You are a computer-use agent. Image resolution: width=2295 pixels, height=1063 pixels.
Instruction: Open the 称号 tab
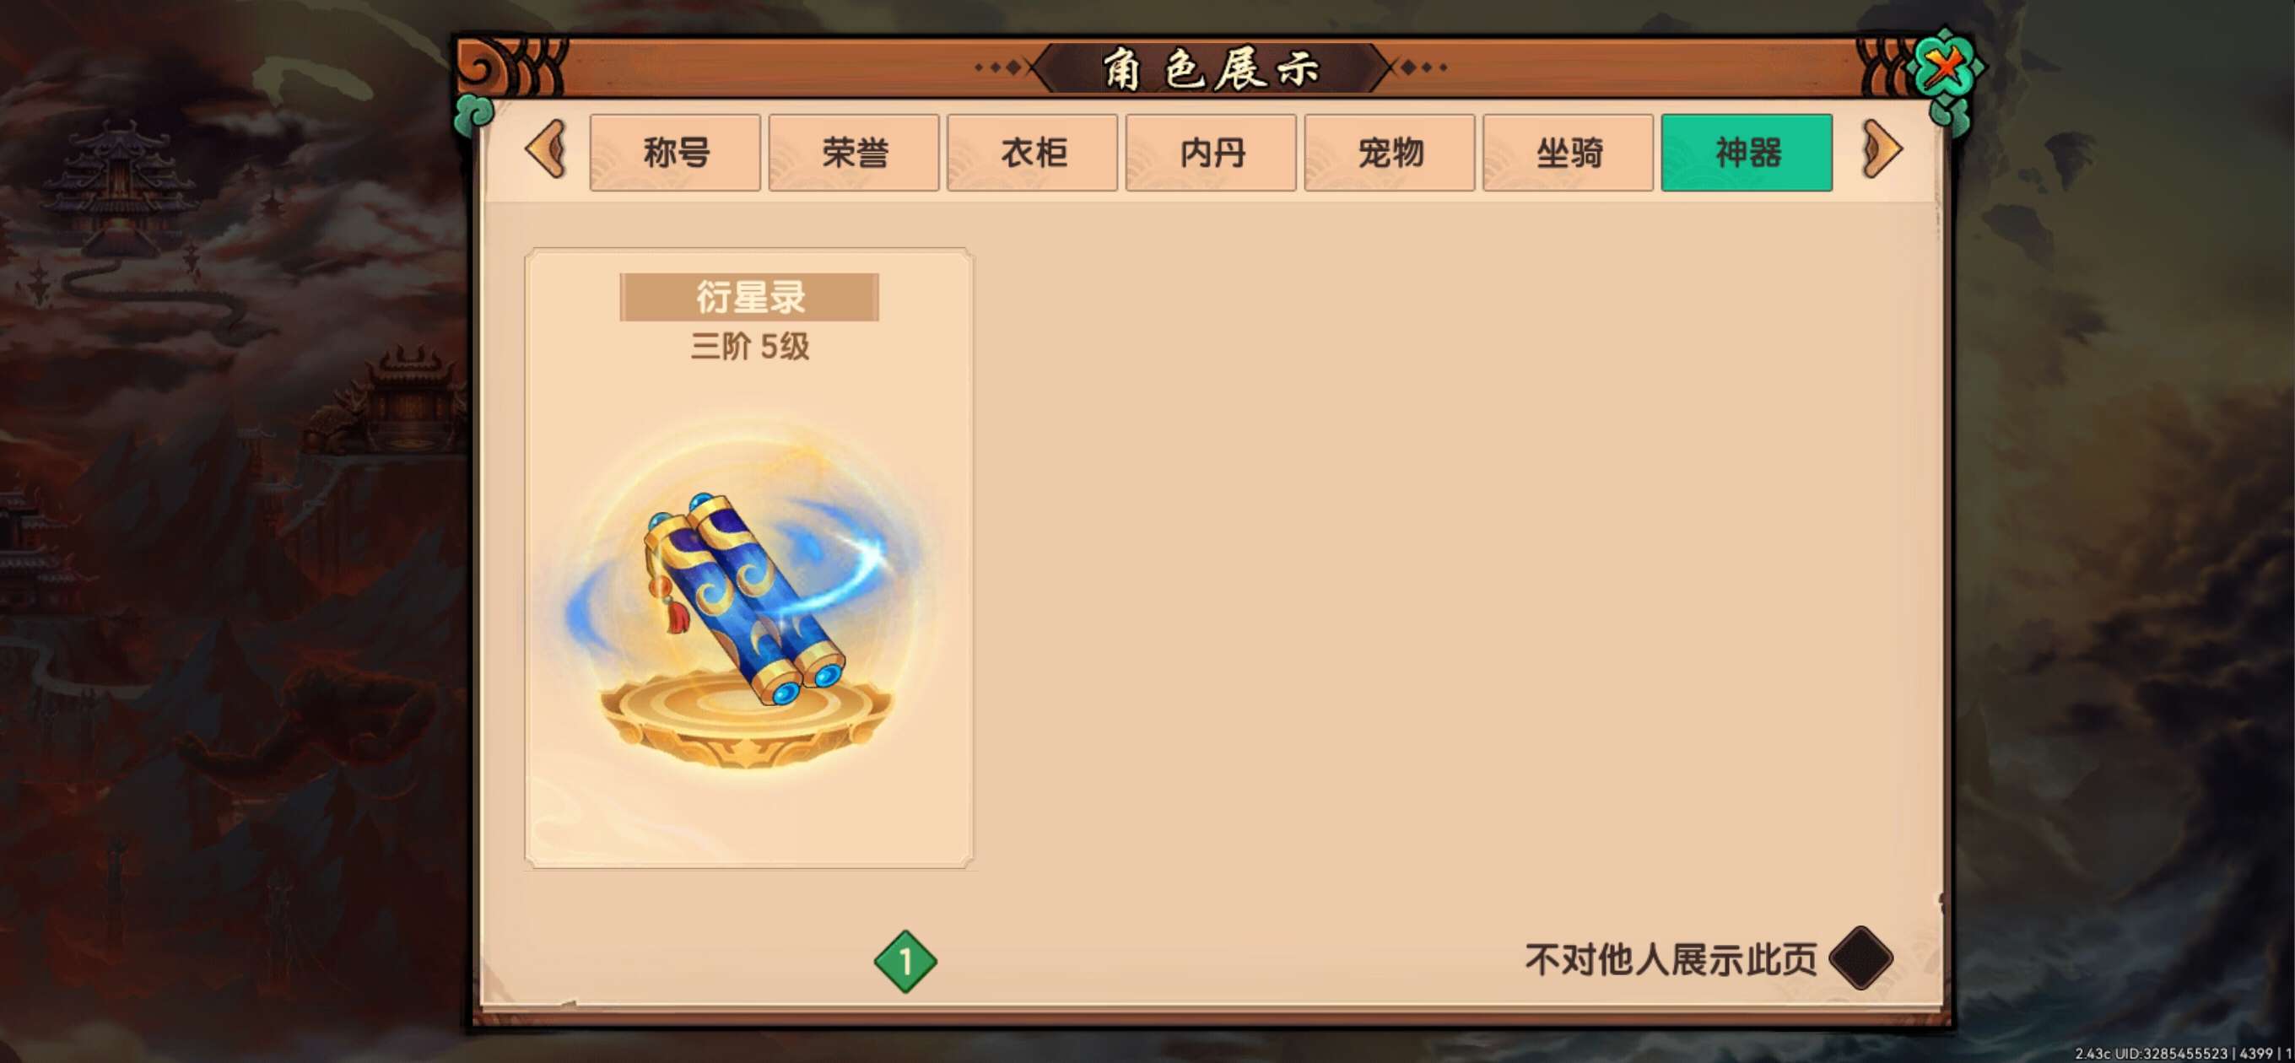(x=675, y=153)
